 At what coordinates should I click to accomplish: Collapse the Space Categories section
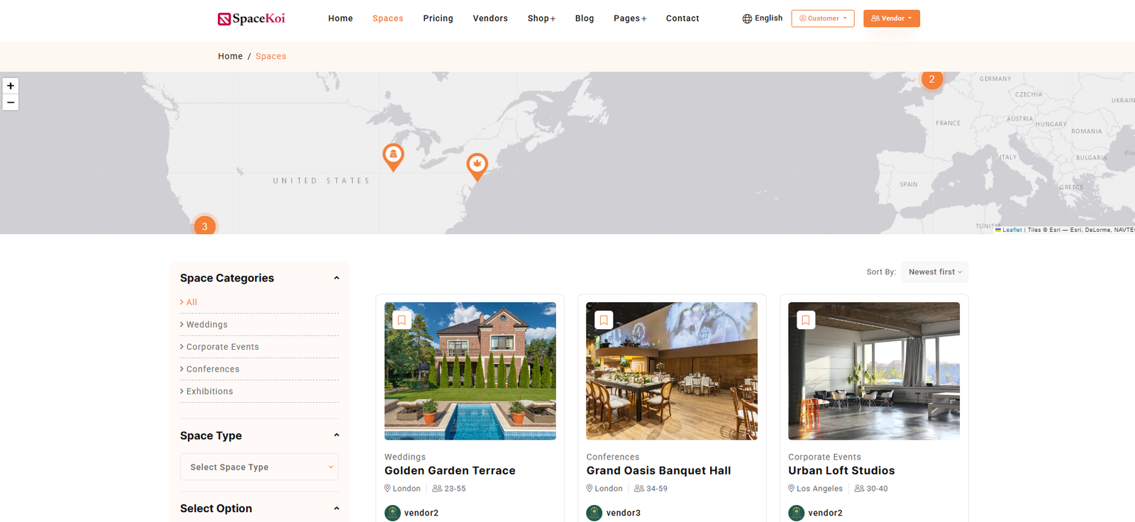(336, 278)
